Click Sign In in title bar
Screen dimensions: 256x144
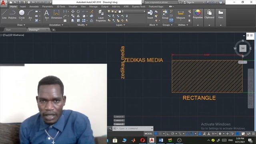(190, 2)
